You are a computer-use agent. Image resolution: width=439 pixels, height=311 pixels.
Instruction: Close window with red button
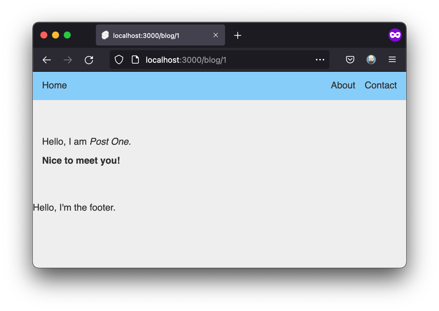44,35
